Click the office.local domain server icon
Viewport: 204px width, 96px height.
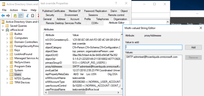pos(7,30)
